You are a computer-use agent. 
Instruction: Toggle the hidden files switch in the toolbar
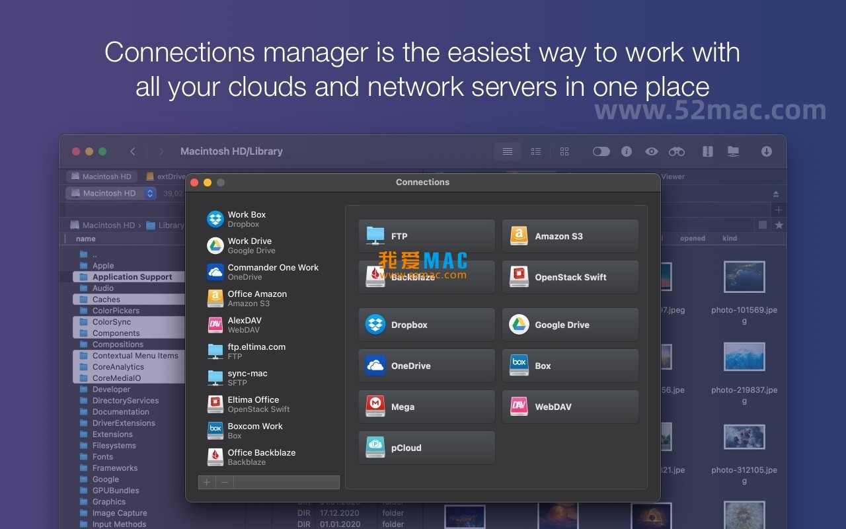tap(601, 151)
